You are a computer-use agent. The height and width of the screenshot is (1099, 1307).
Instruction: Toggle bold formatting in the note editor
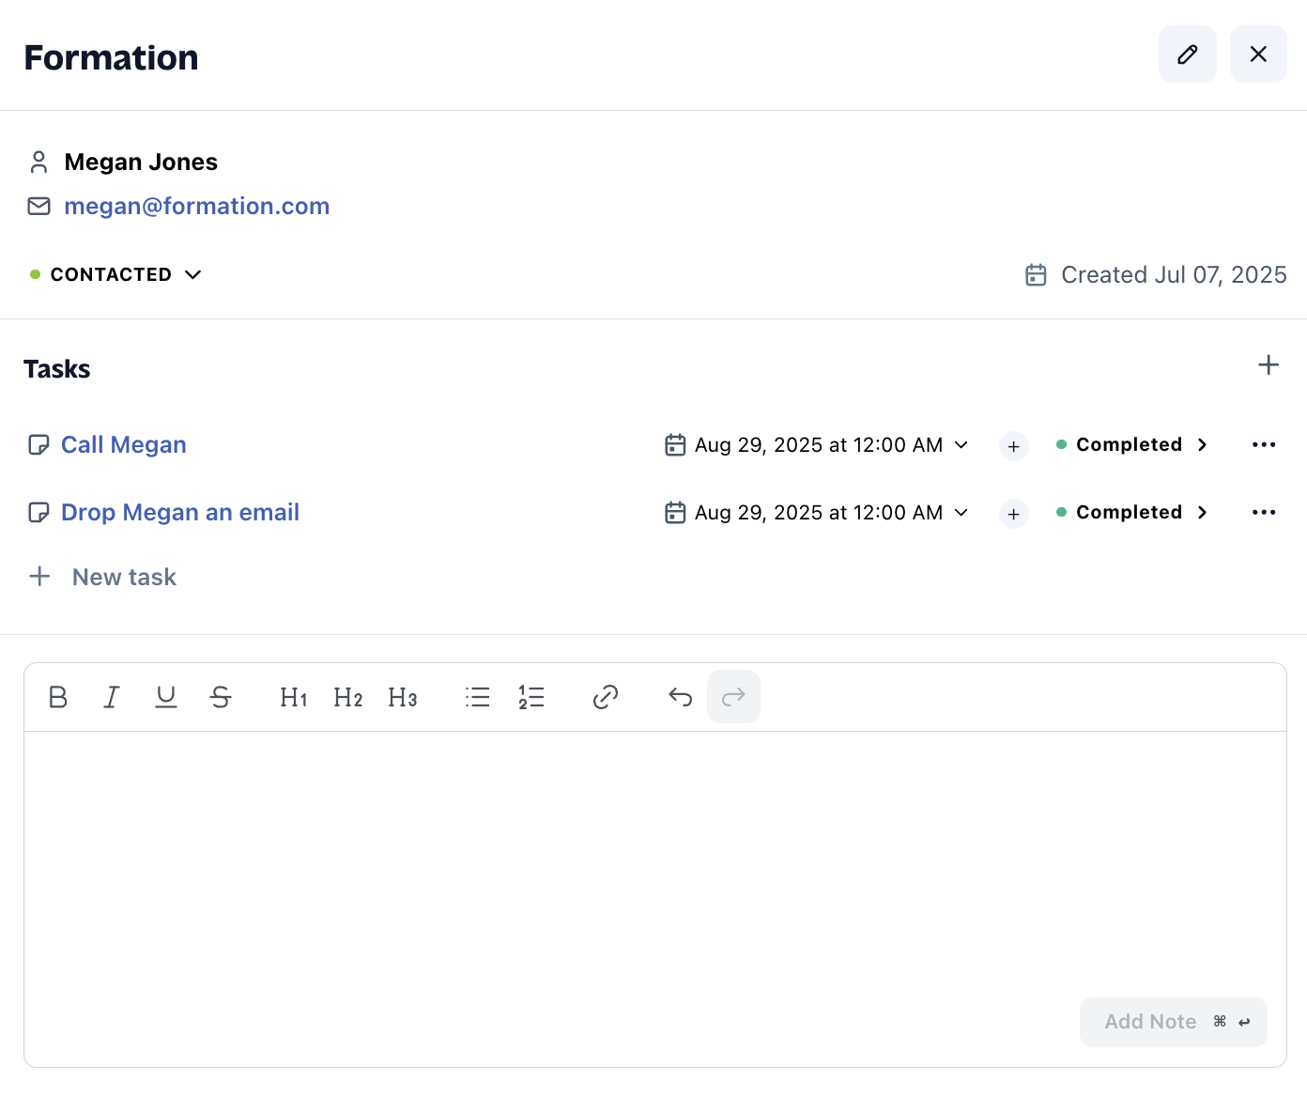(58, 697)
